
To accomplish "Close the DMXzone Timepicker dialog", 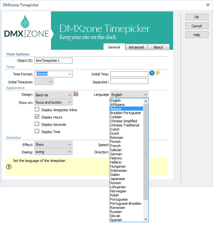I will pos(208,5).
